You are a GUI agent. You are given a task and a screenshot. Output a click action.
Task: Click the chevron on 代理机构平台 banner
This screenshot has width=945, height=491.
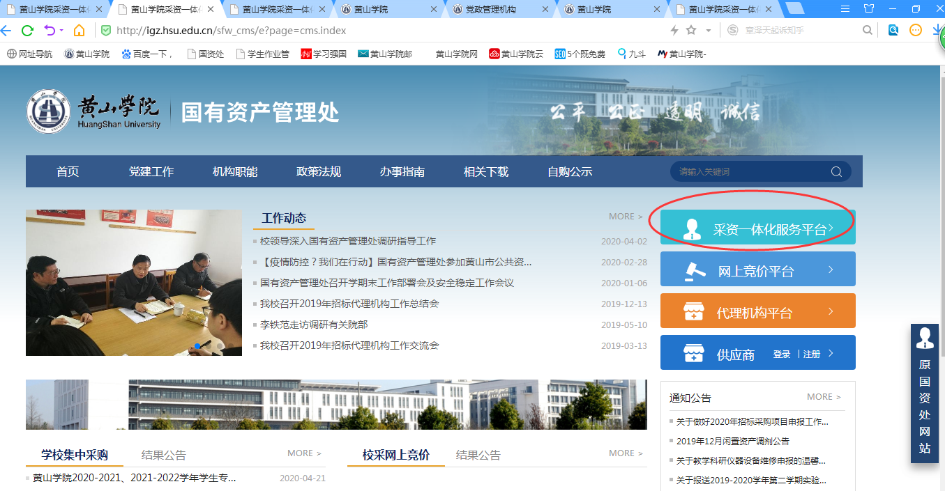click(831, 312)
